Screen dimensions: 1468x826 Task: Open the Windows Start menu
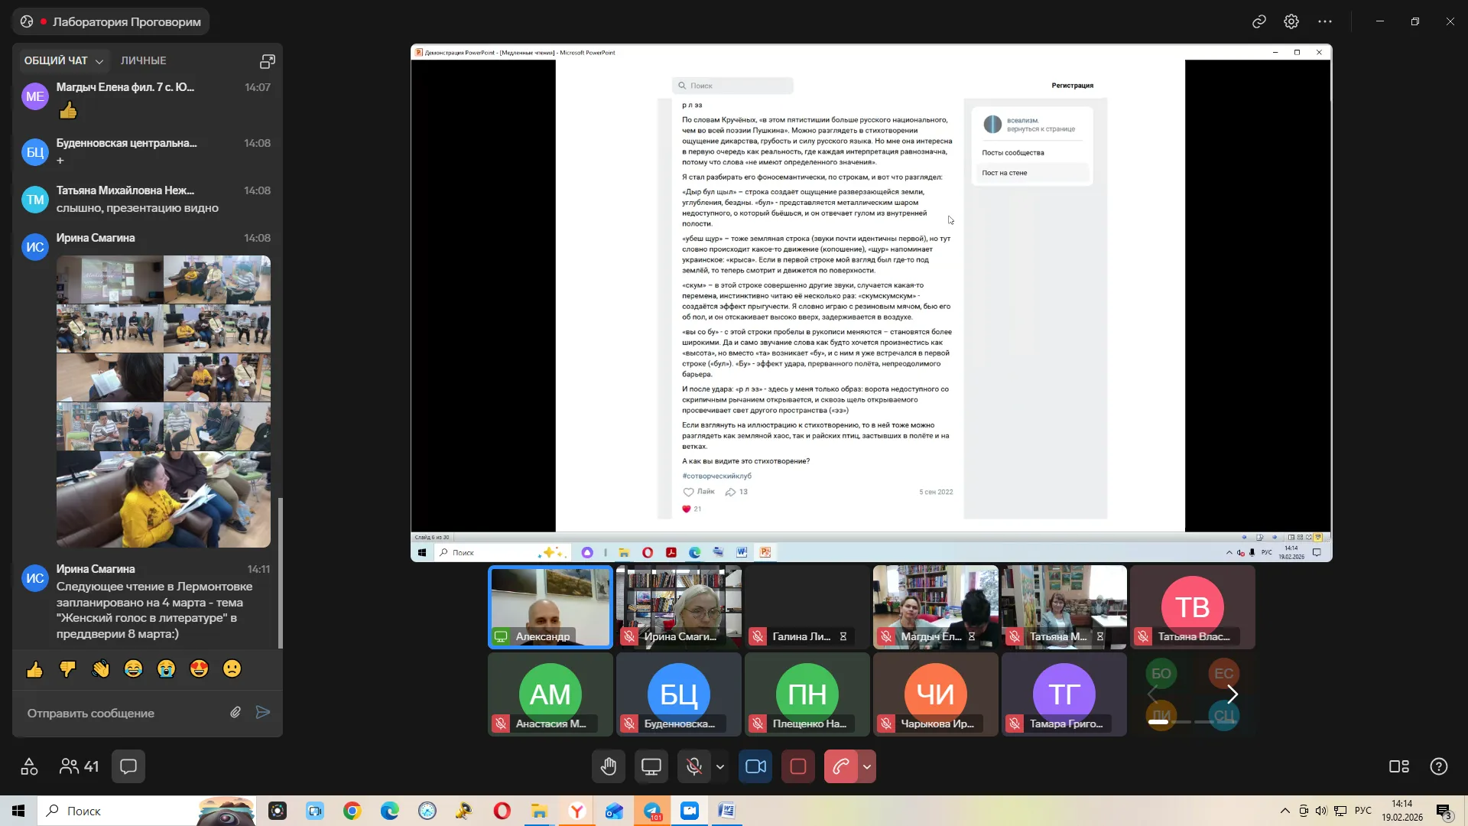tap(18, 811)
